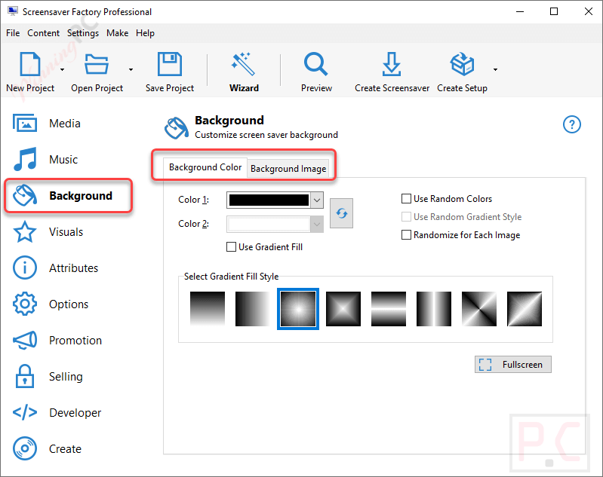Open the Attributes section in sidebar
The width and height of the screenshot is (603, 477).
[56, 268]
